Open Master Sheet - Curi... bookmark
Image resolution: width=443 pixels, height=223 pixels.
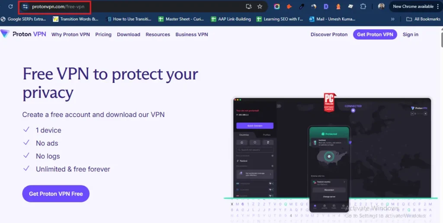click(x=181, y=19)
